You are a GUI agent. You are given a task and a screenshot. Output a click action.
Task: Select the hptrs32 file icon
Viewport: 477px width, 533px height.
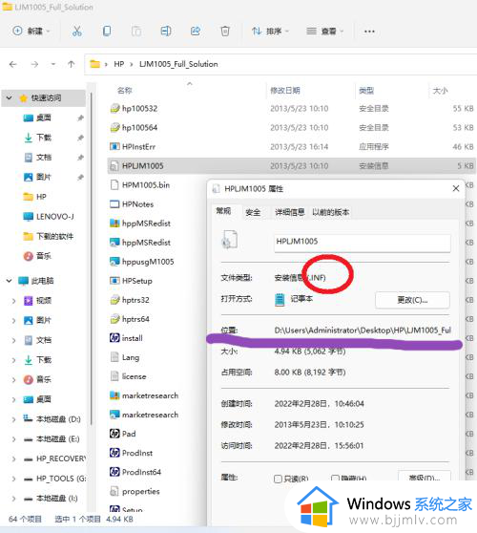click(x=114, y=300)
